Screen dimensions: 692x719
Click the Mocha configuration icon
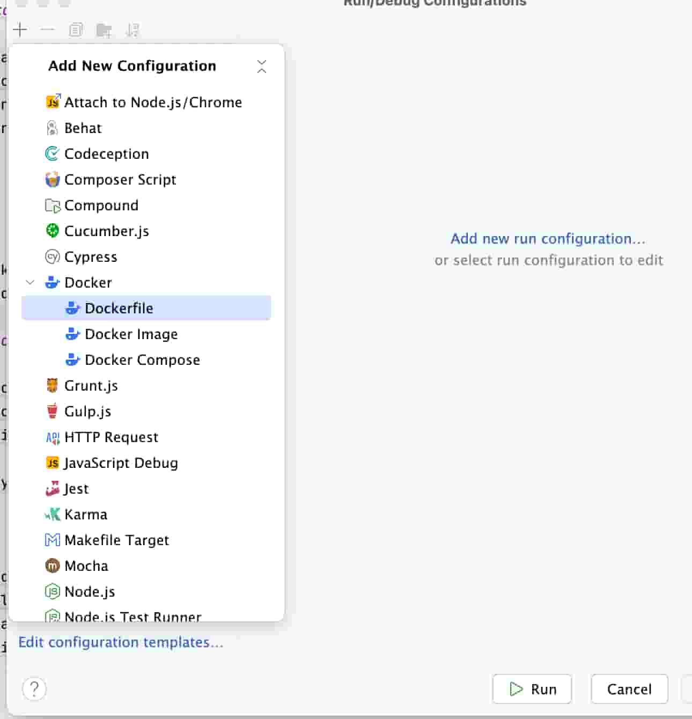coord(52,566)
